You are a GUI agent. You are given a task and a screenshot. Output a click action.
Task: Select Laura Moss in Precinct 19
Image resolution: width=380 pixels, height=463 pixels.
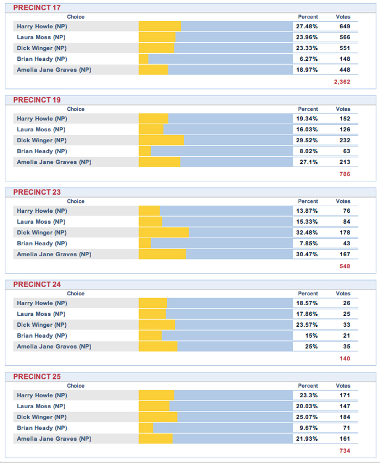click(41, 129)
